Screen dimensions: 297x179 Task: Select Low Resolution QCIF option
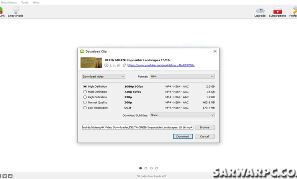tap(85, 107)
